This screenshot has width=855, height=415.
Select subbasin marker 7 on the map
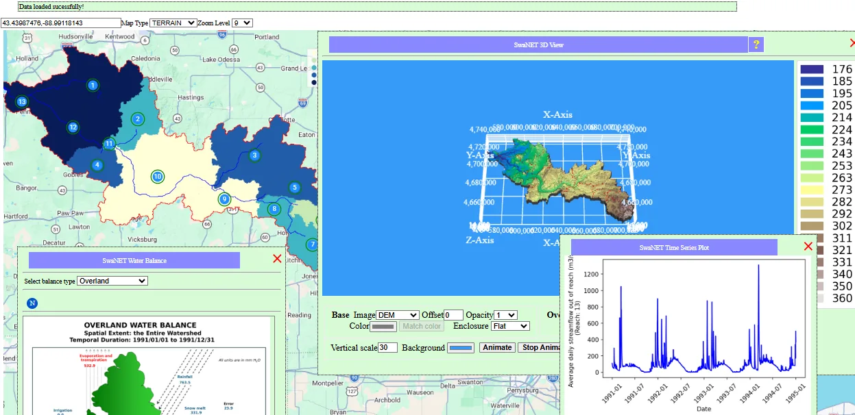[312, 244]
